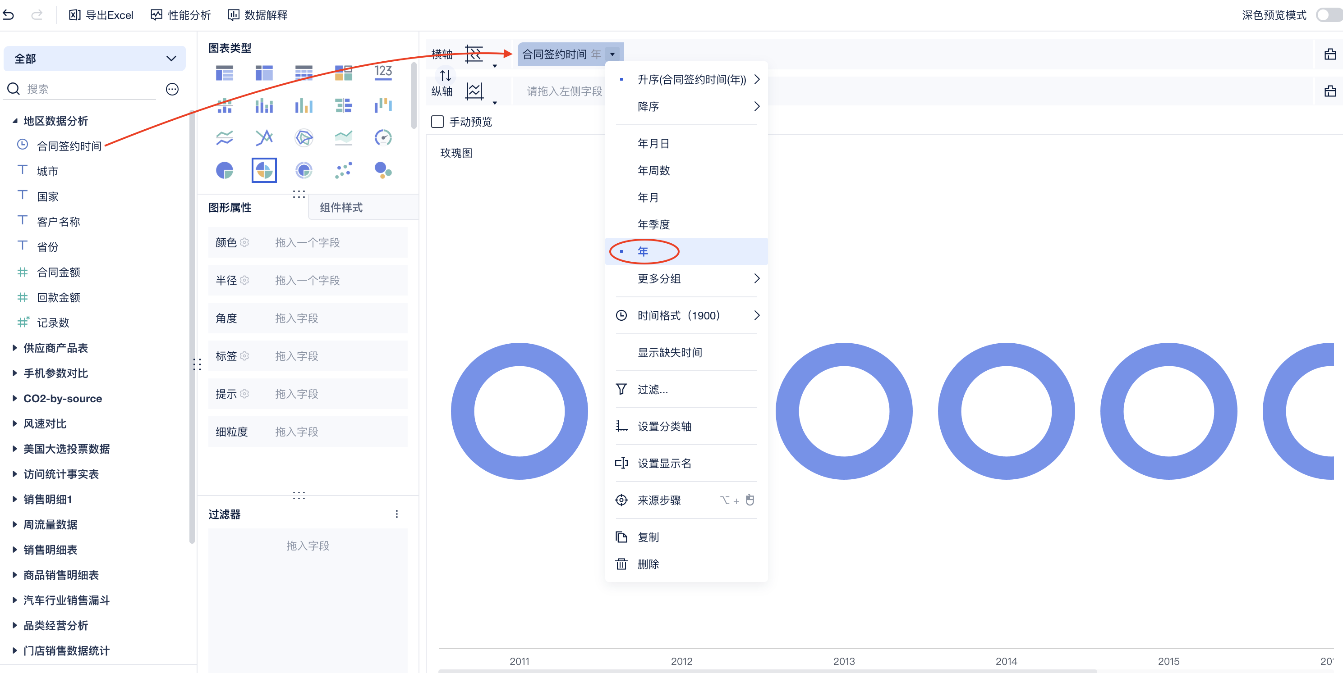The image size is (1343, 673).
Task: Click the 123 KPI indicator chart icon
Action: click(383, 73)
